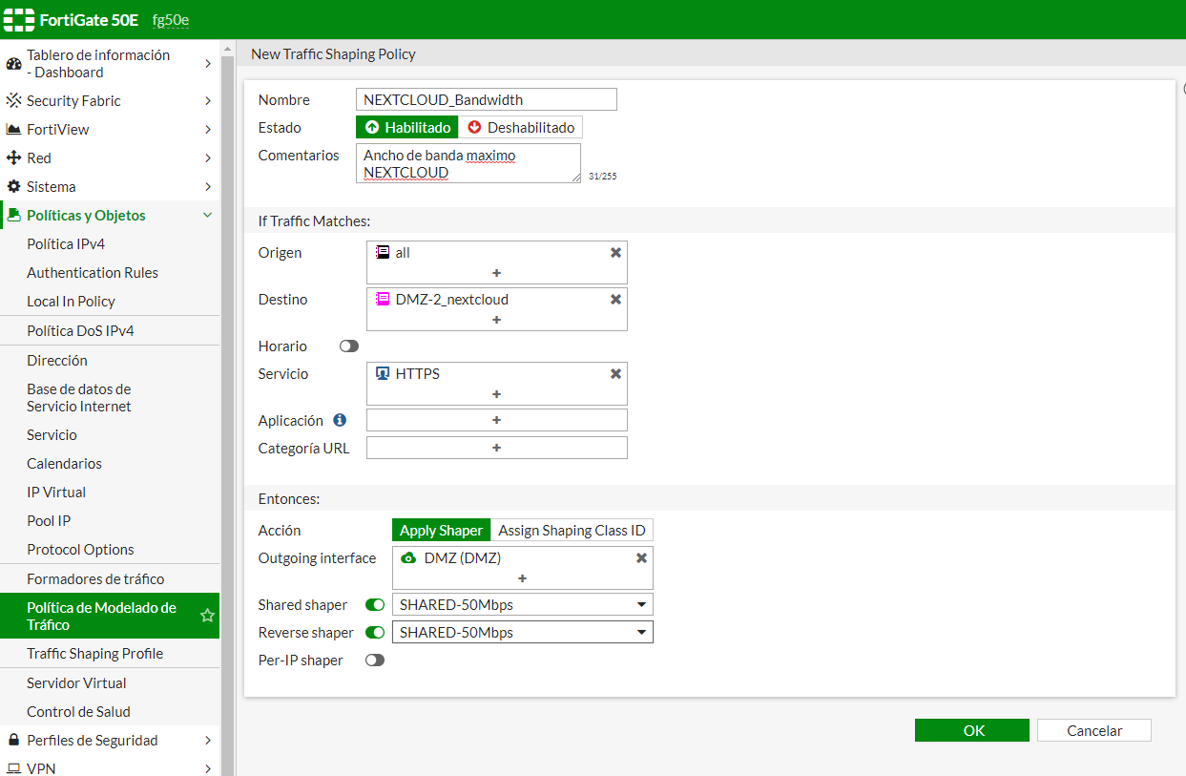Click the DMZ-2_nextcloud address icon
This screenshot has height=776, width=1186.
coord(383,300)
